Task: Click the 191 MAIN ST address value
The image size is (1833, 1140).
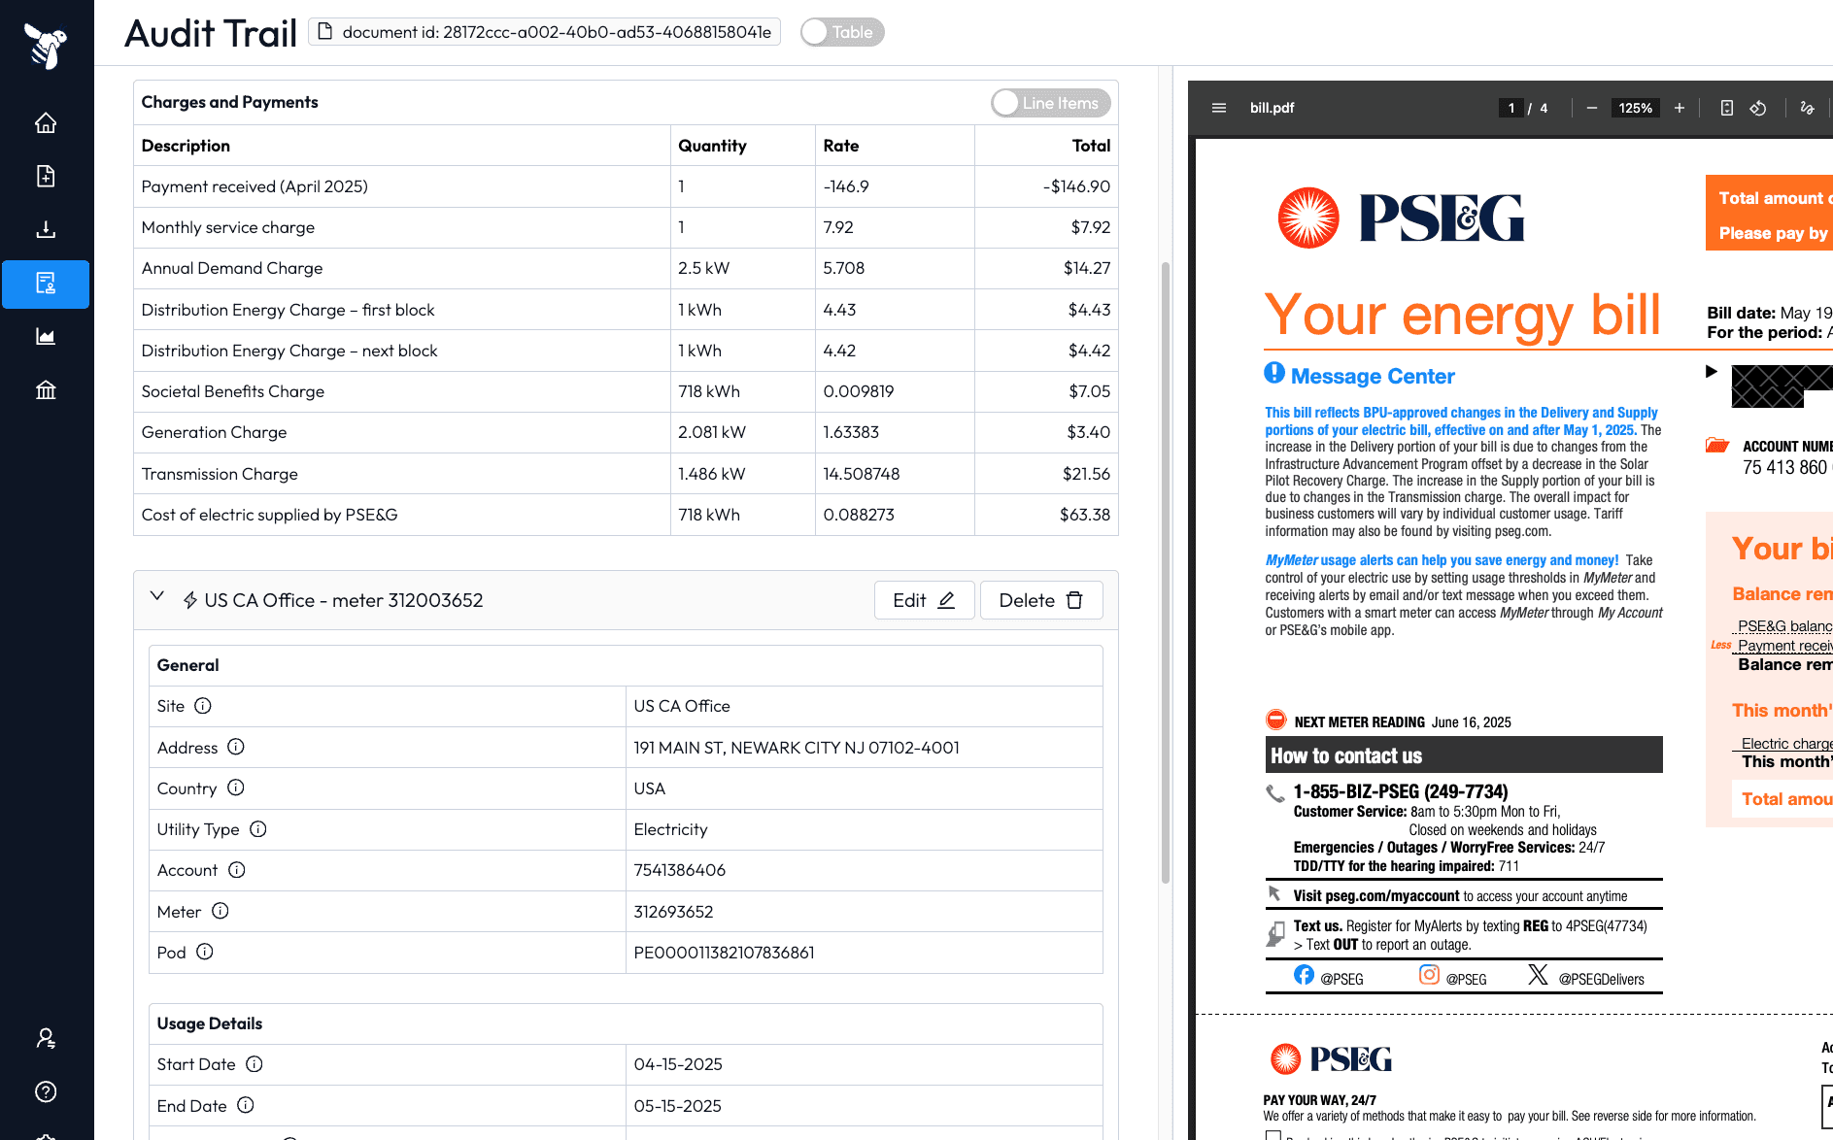Action: [x=797, y=748]
